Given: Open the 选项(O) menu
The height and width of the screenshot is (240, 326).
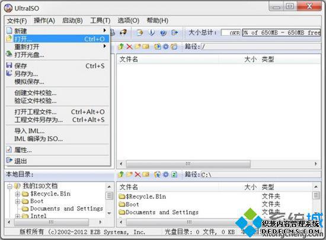Looking at the screenshot, I should [129, 21].
